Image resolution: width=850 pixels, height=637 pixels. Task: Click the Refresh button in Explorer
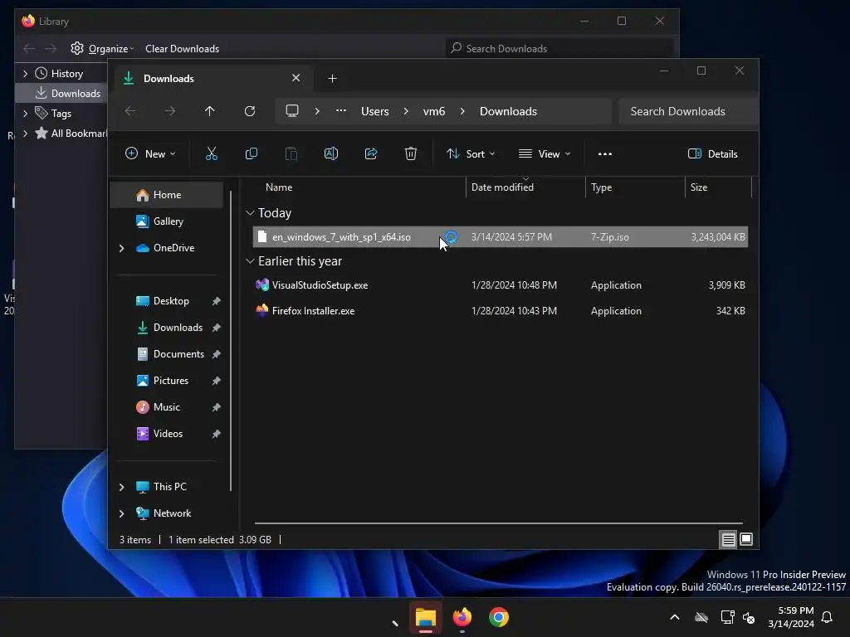pos(249,111)
